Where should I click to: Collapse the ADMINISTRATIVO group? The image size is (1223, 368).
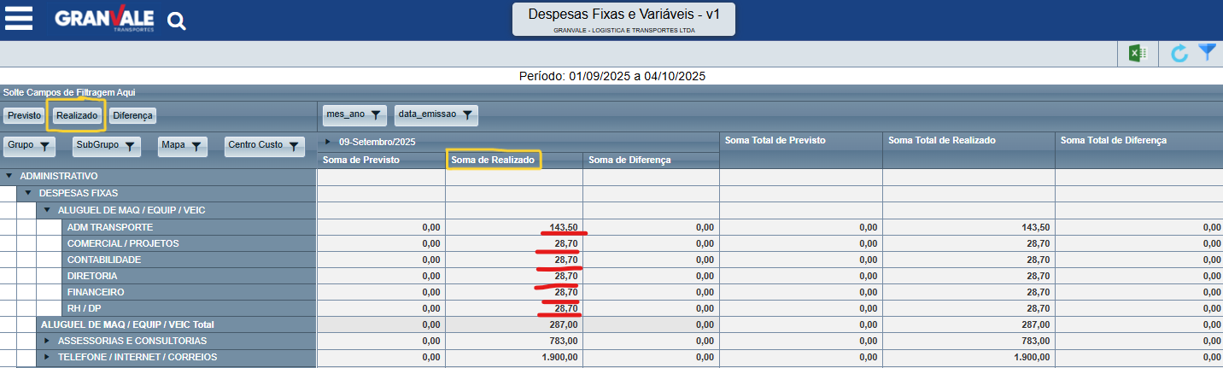pyautogui.click(x=9, y=176)
